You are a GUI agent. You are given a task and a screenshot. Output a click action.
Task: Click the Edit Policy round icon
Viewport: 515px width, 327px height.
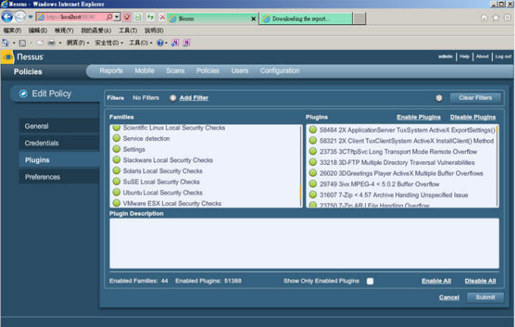23,94
